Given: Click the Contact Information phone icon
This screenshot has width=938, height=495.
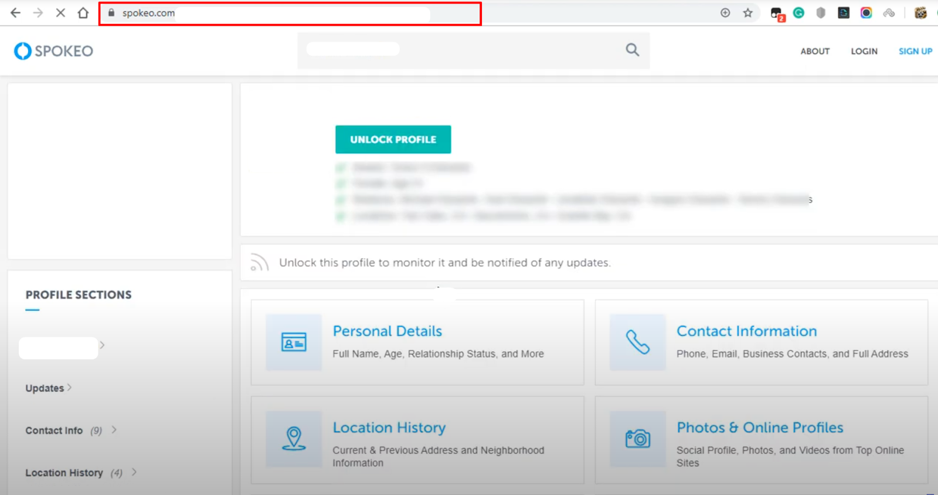Looking at the screenshot, I should (x=637, y=342).
